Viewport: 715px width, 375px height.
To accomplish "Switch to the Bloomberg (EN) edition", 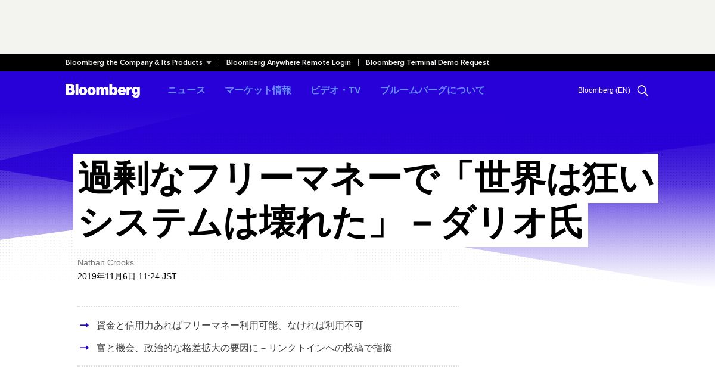I will [x=604, y=90].
